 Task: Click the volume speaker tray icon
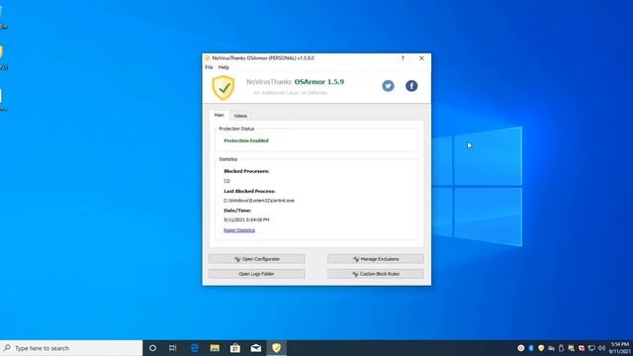[x=601, y=348]
